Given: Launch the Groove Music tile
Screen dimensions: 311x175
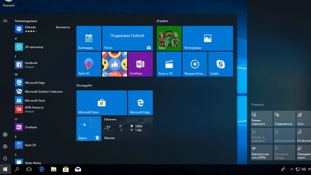Looking at the screenshot, I should [195, 64].
